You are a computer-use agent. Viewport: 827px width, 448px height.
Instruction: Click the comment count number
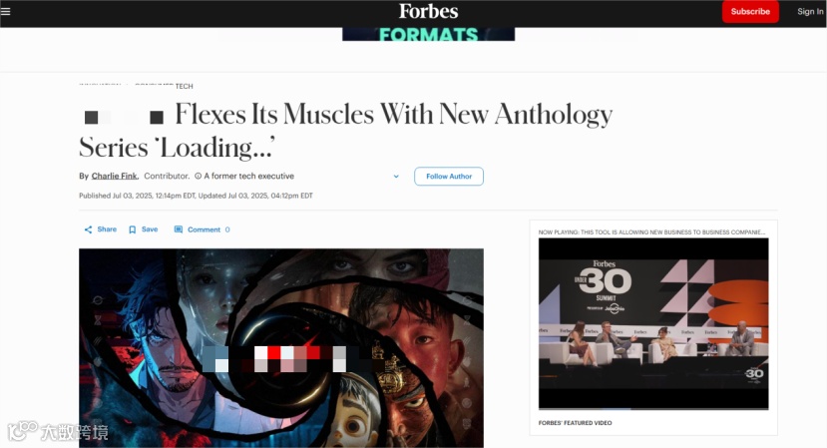pyautogui.click(x=227, y=229)
